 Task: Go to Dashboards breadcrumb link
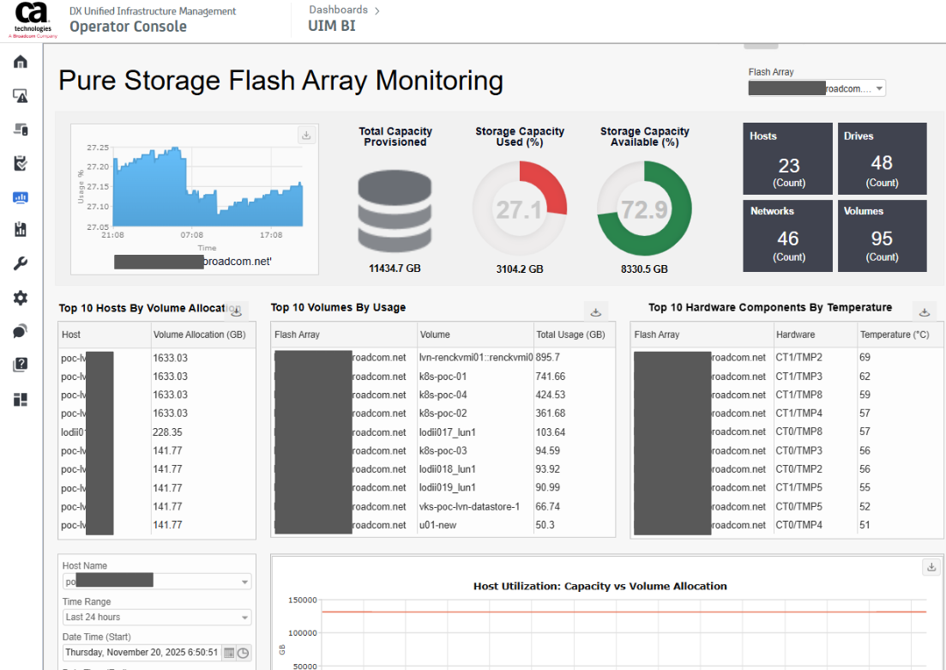coord(338,9)
